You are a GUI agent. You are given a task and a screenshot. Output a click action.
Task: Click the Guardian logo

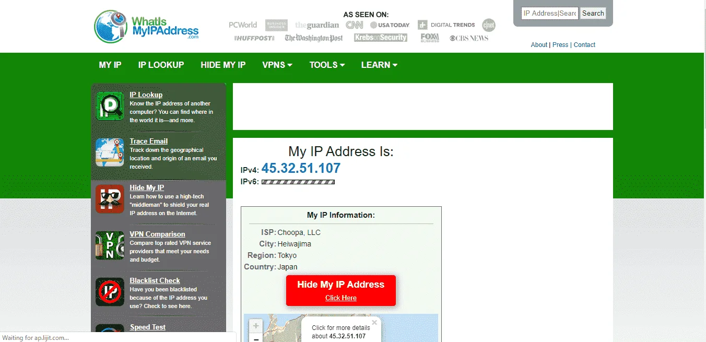click(x=317, y=25)
